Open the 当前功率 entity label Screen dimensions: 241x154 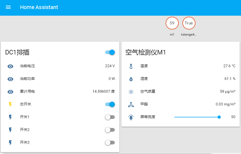tap(27, 79)
